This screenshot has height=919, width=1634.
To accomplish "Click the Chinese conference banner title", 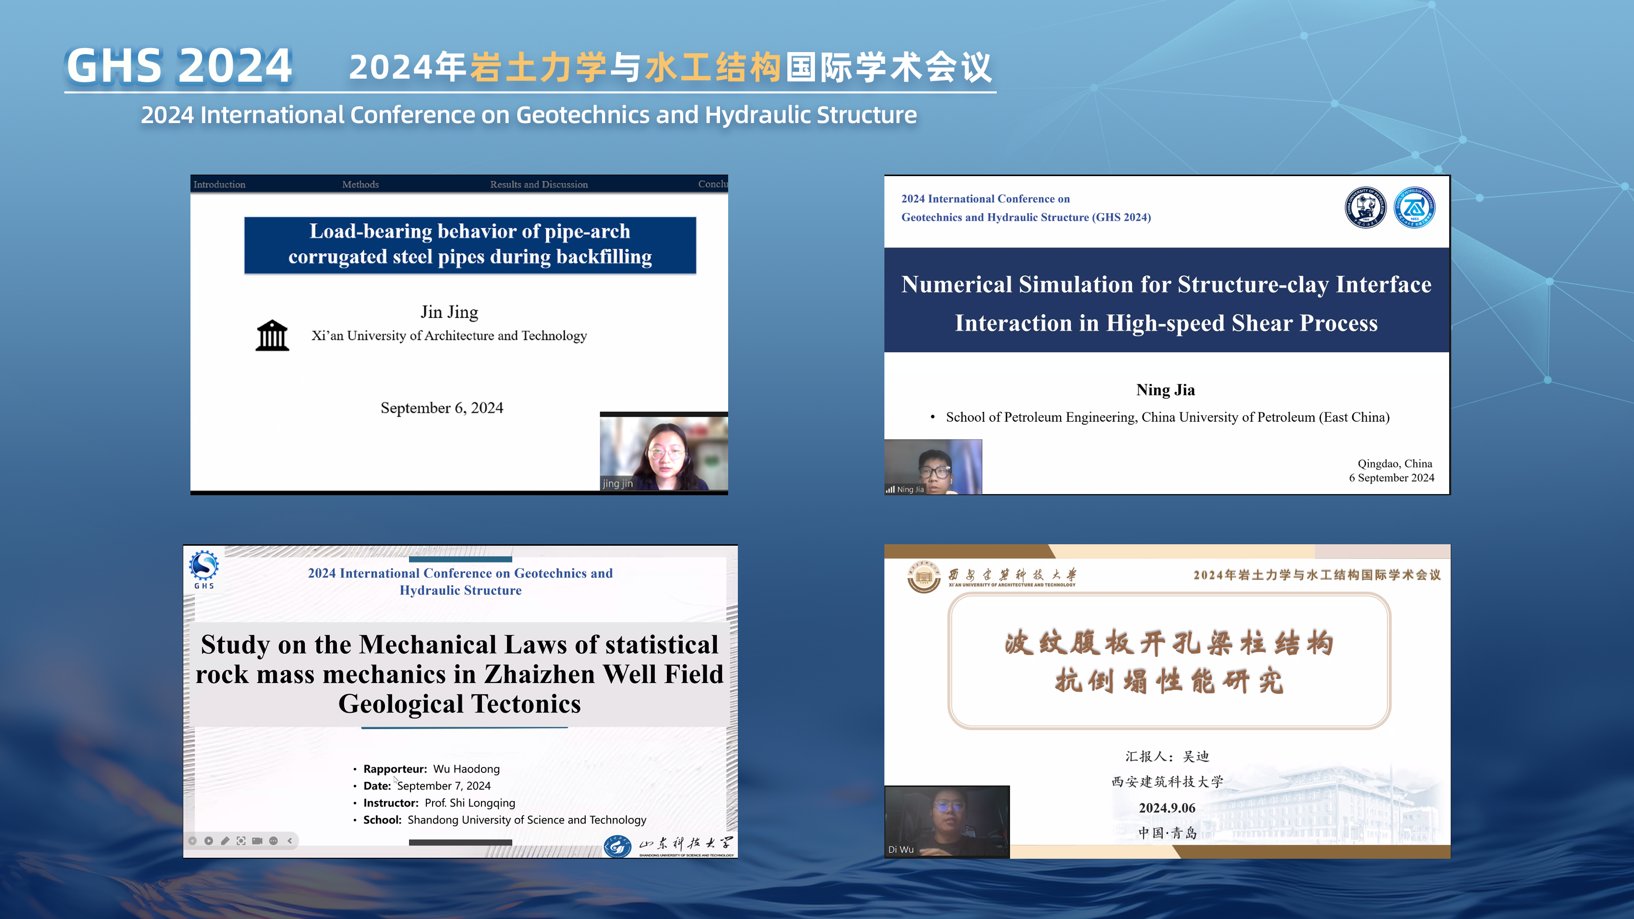I will click(x=670, y=66).
